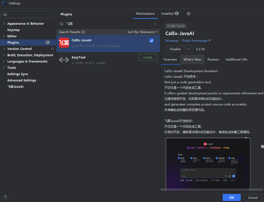Select the Overview tab
This screenshot has height=202, width=264.
click(170, 60)
